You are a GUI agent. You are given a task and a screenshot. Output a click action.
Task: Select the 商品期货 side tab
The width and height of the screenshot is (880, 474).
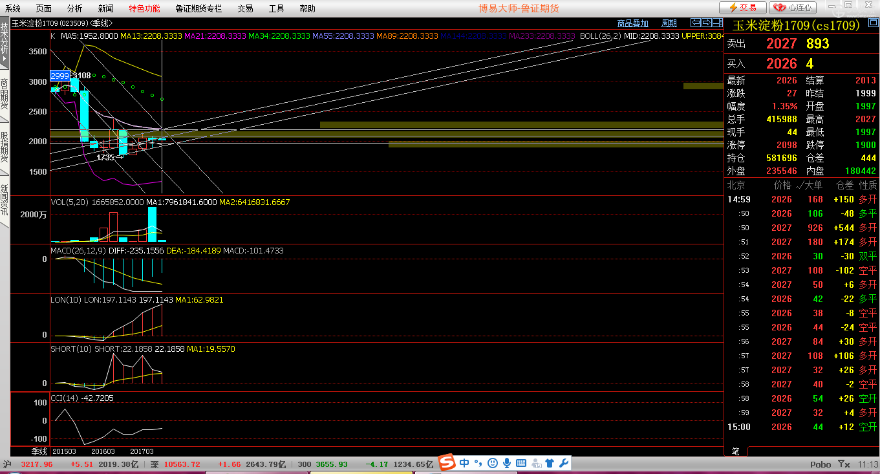[5, 94]
